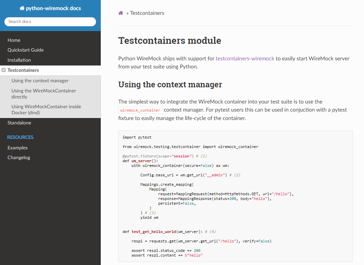Follow the testcontainers-wiremock hyperlink
Image resolution: width=364 pixels, height=265 pixels.
click(x=245, y=59)
